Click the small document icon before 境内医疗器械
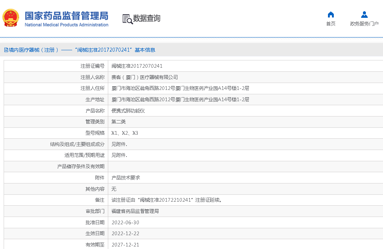This screenshot has height=249, width=383. (x=6, y=50)
